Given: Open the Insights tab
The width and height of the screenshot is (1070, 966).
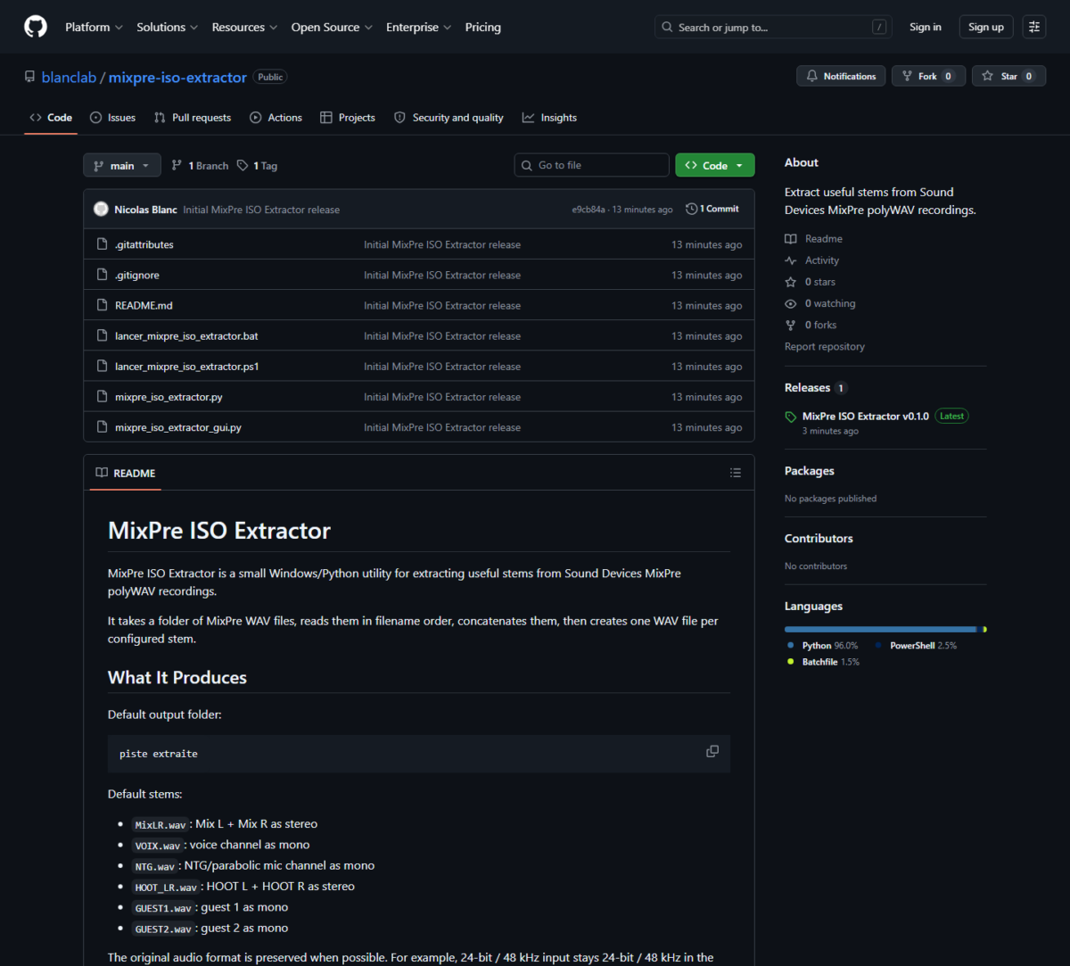Looking at the screenshot, I should pos(549,118).
